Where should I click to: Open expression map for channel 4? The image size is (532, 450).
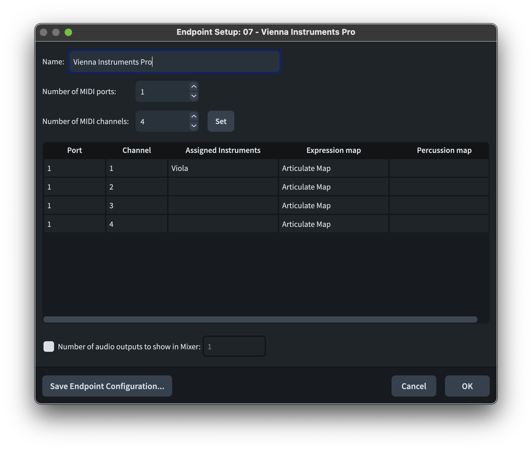[334, 224]
